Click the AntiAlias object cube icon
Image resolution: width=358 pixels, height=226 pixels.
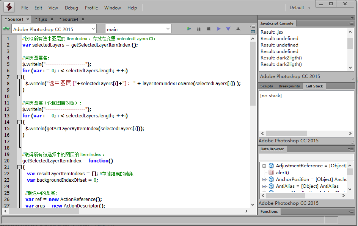pos(271,186)
